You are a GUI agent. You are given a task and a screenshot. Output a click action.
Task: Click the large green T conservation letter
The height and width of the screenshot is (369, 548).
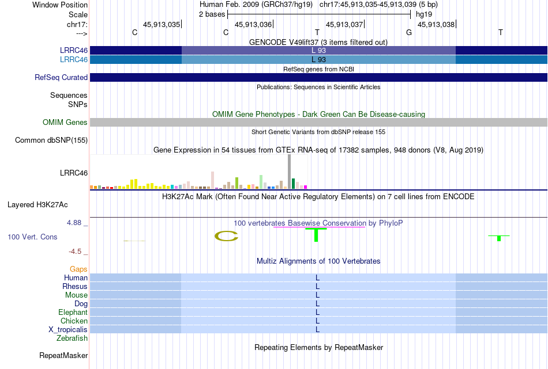316,235
